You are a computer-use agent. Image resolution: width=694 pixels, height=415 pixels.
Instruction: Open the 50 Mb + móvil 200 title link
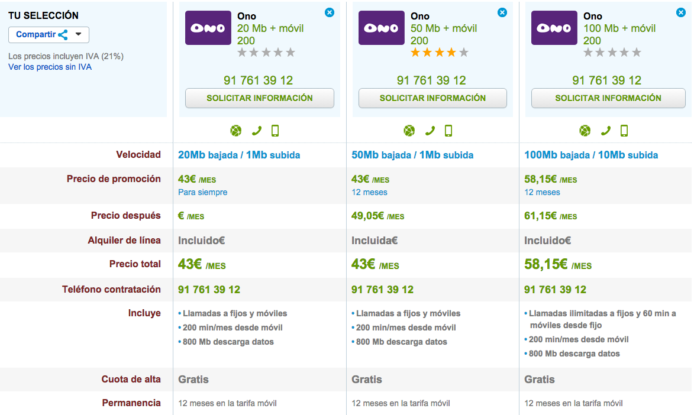444,34
